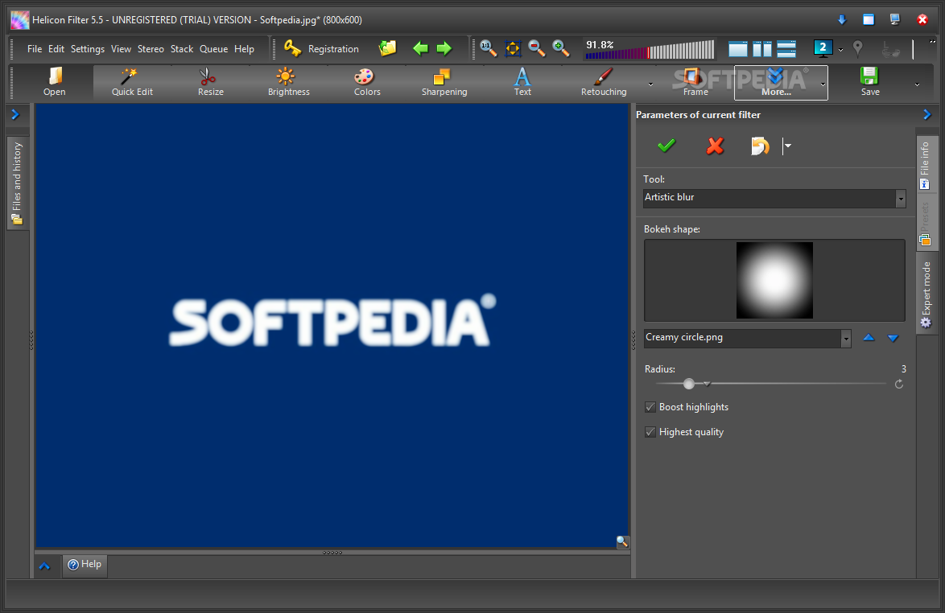Open the Quick Edit tool
The width and height of the screenshot is (945, 613).
[132, 82]
